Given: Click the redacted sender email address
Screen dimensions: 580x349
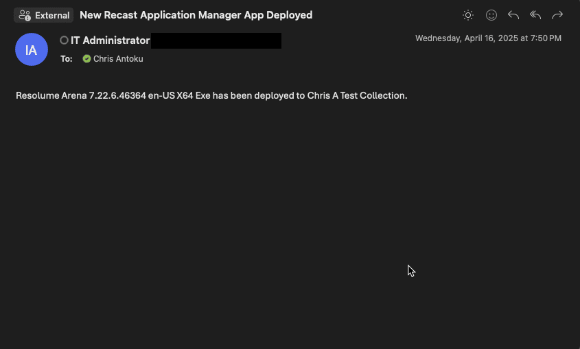Looking at the screenshot, I should point(216,40).
